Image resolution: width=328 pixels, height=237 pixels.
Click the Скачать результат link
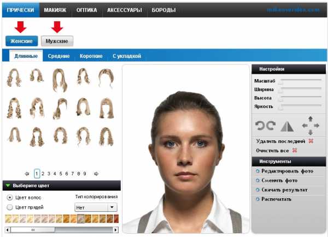coord(284,190)
